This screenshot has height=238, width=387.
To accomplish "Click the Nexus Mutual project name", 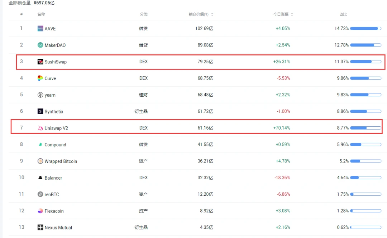I will pyautogui.click(x=58, y=228).
